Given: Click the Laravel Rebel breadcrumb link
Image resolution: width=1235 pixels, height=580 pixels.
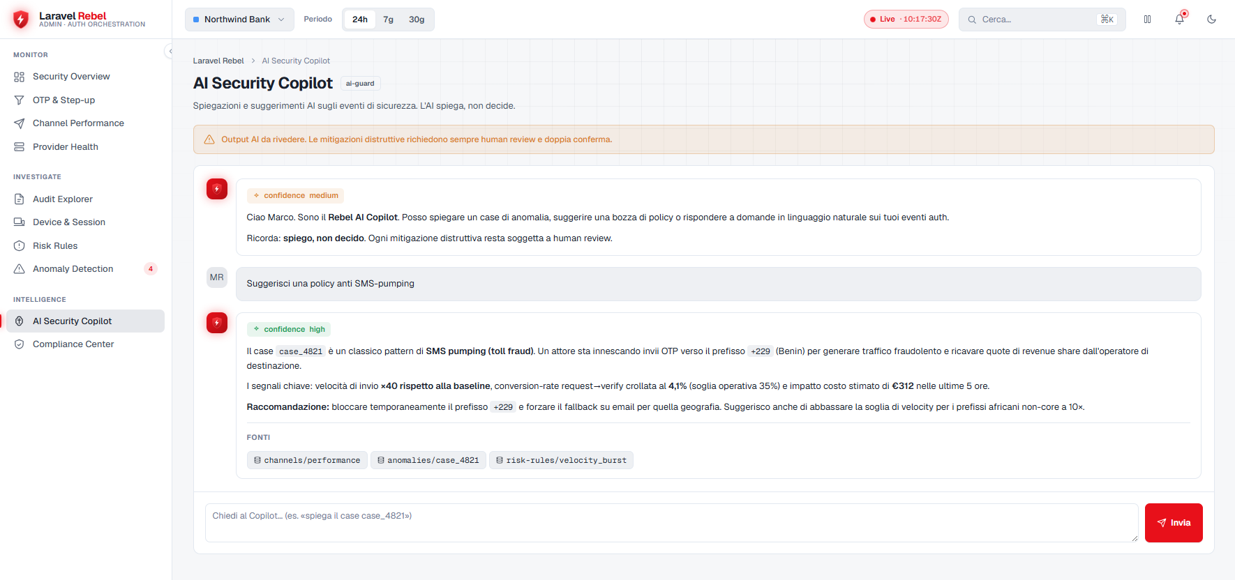Looking at the screenshot, I should [218, 61].
